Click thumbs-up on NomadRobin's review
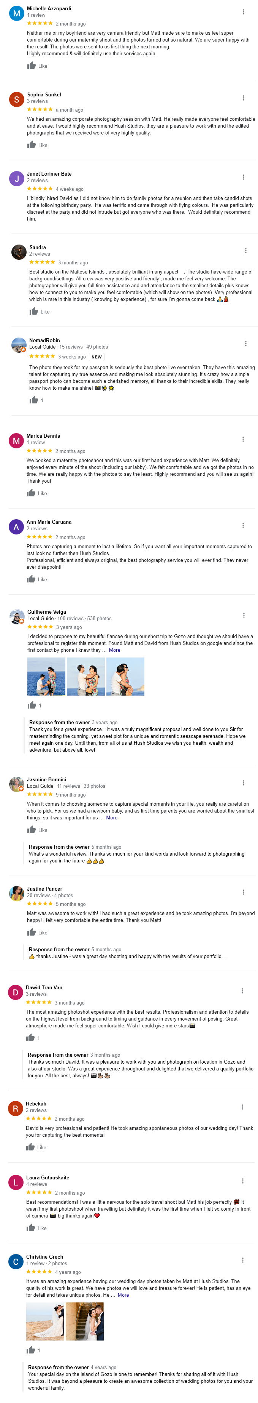Image resolution: width=258 pixels, height=1403 pixels. (x=34, y=400)
